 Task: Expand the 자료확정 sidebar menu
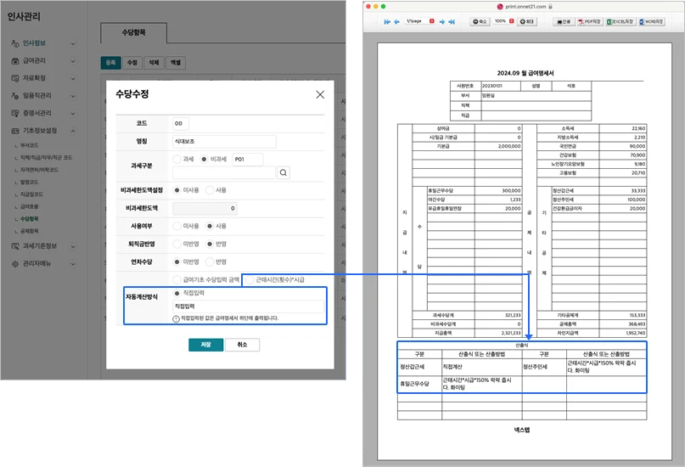(73, 78)
